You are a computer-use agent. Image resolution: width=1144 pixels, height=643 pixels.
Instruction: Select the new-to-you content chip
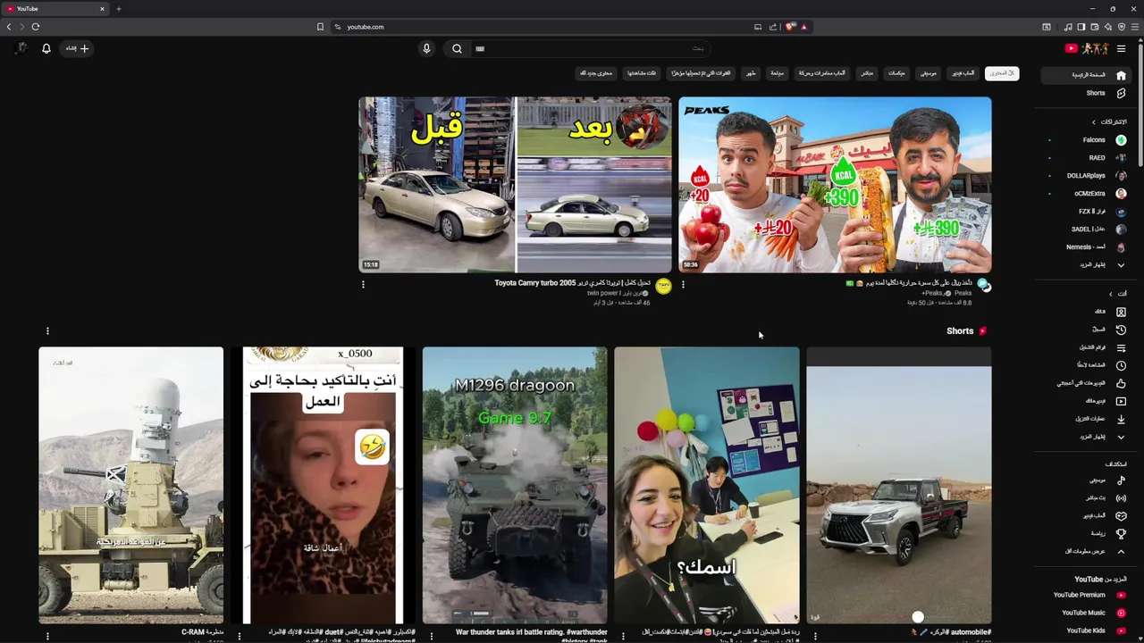click(x=595, y=73)
